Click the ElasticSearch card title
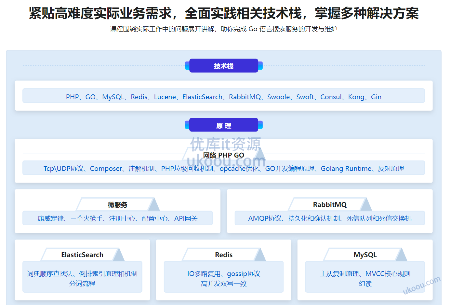Viewport: 451px width, 305px height. pyautogui.click(x=82, y=255)
